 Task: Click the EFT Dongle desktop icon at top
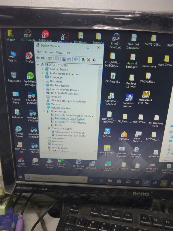click(28, 36)
